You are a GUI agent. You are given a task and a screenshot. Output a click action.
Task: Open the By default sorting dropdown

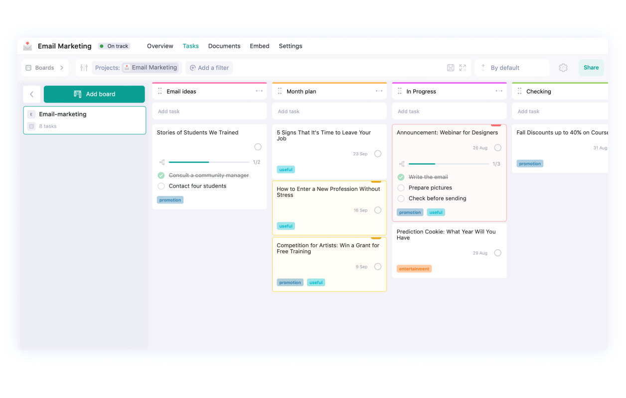click(x=504, y=67)
